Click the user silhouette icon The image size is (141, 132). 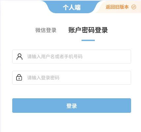(19, 57)
